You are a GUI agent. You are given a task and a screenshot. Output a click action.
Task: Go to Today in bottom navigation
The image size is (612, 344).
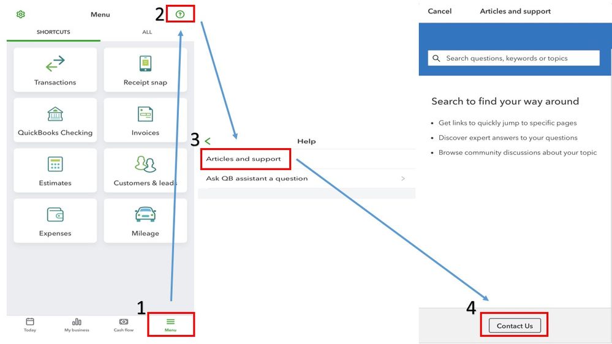(x=30, y=324)
